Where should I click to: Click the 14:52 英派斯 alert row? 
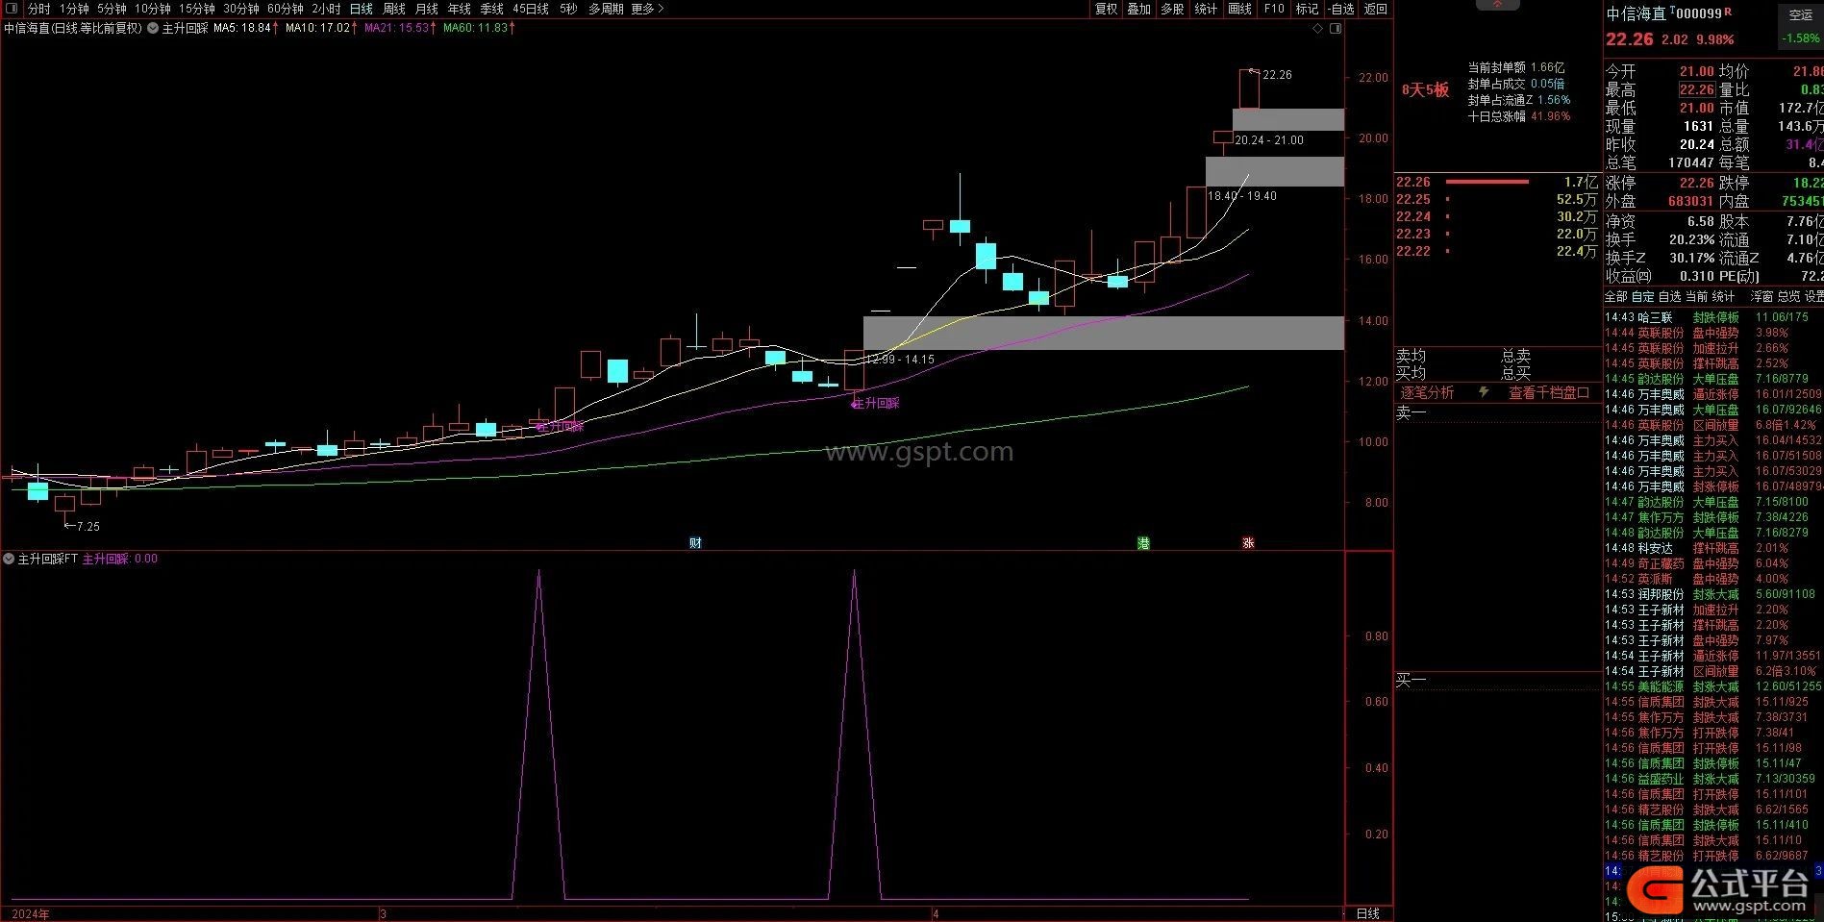tap(1713, 579)
